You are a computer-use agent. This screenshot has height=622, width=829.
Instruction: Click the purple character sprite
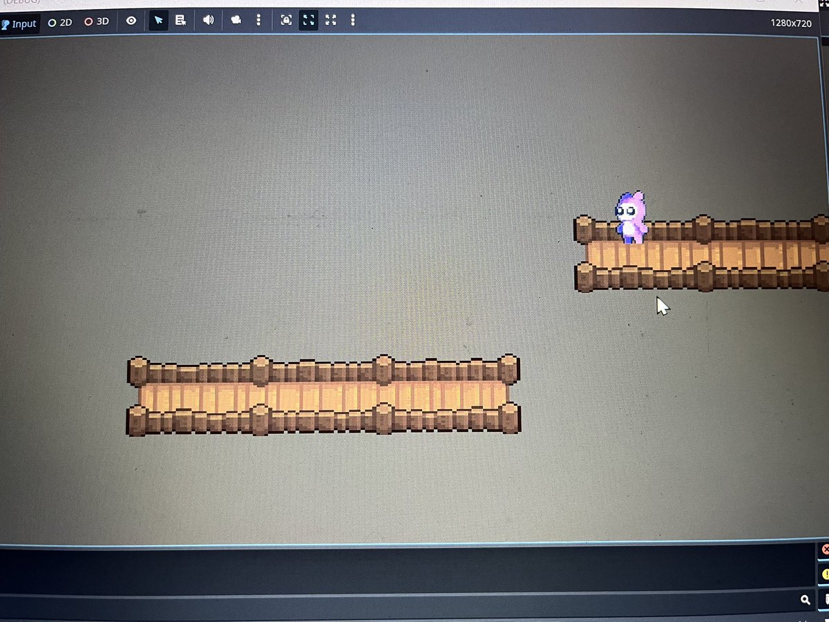point(631,218)
